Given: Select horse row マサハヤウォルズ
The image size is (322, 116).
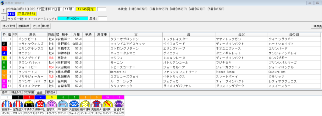Looking at the screenshot, I should 161,44.
